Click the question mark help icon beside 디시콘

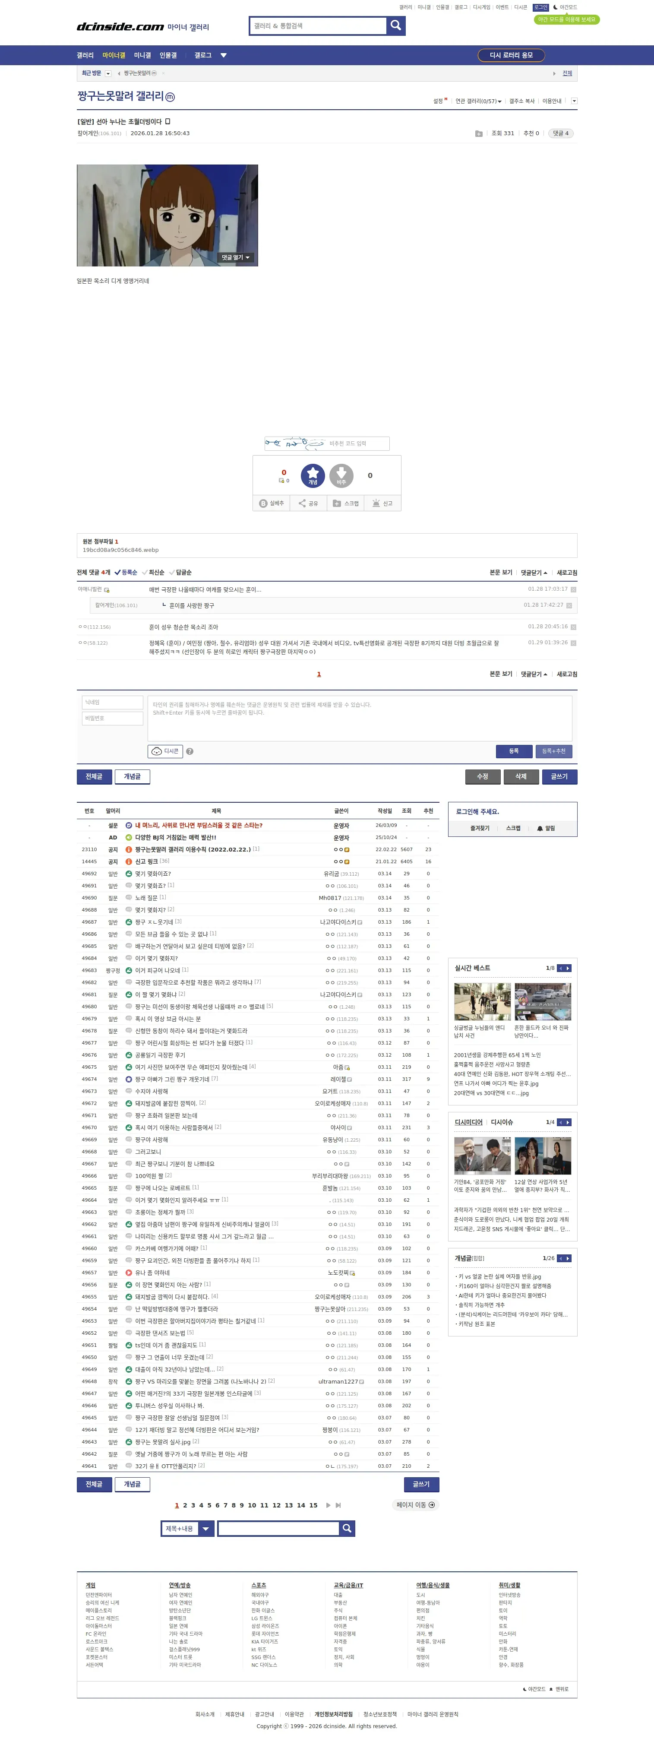(x=190, y=751)
